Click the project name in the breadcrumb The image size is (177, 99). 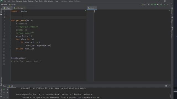tap(4, 5)
